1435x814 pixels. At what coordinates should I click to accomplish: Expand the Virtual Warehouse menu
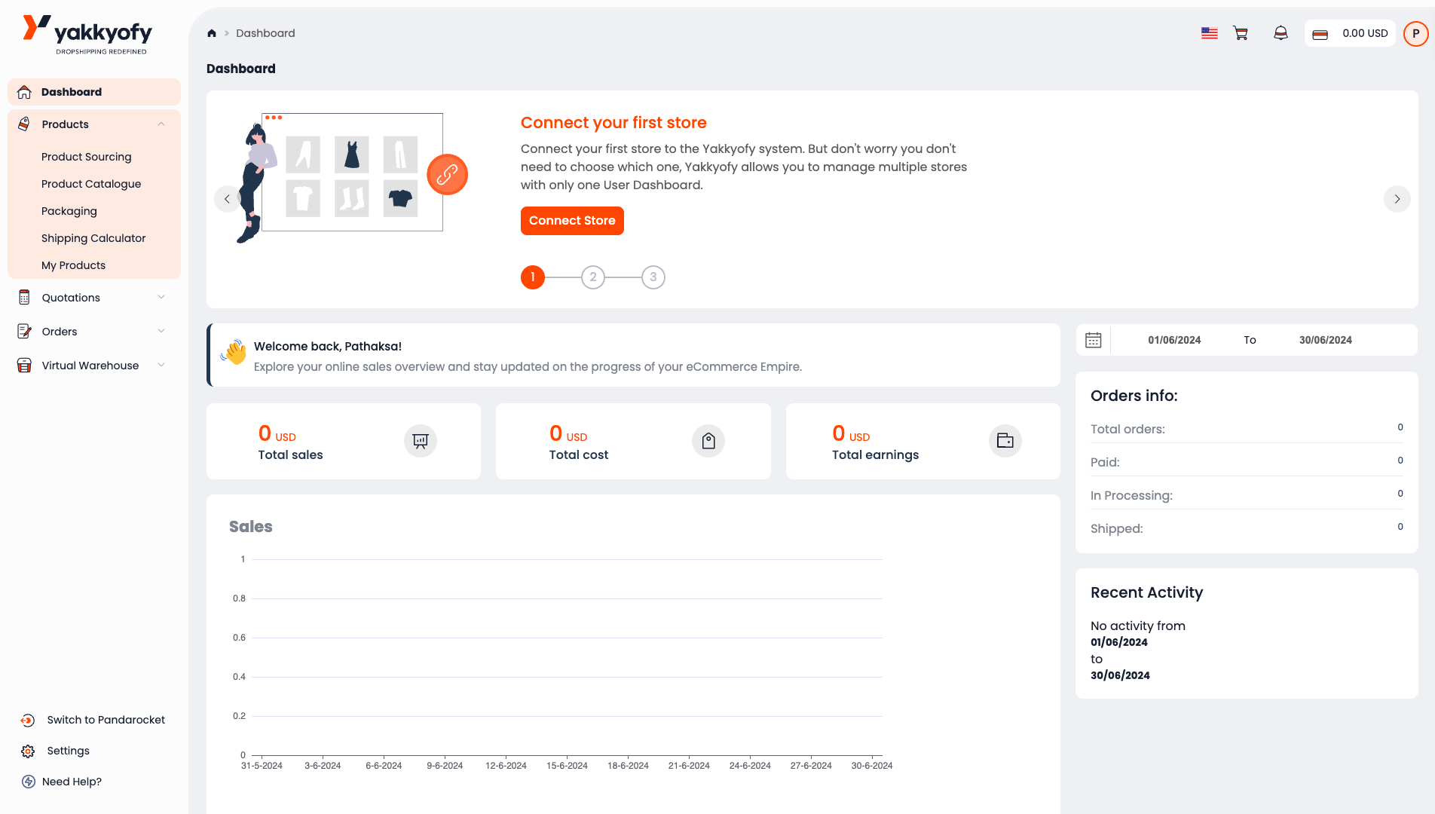tap(161, 366)
